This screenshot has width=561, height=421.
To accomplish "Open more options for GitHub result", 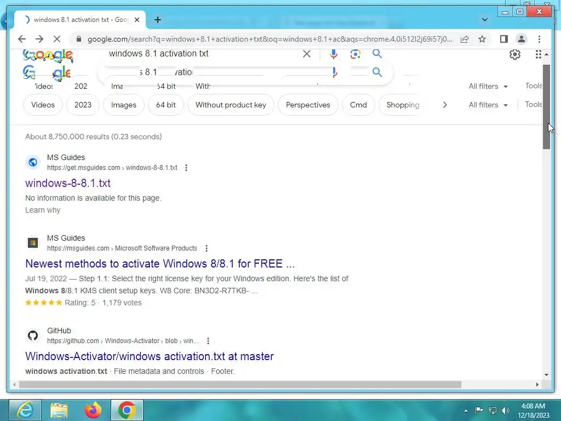I will point(208,341).
